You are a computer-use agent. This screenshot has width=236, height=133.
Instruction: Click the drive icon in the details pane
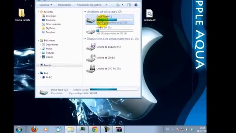coord(44,92)
